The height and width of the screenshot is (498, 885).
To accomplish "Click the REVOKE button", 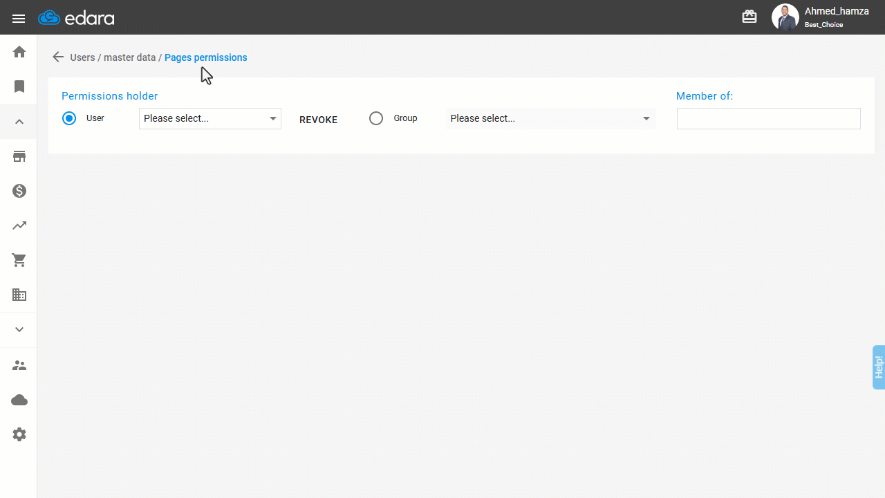I will (318, 120).
